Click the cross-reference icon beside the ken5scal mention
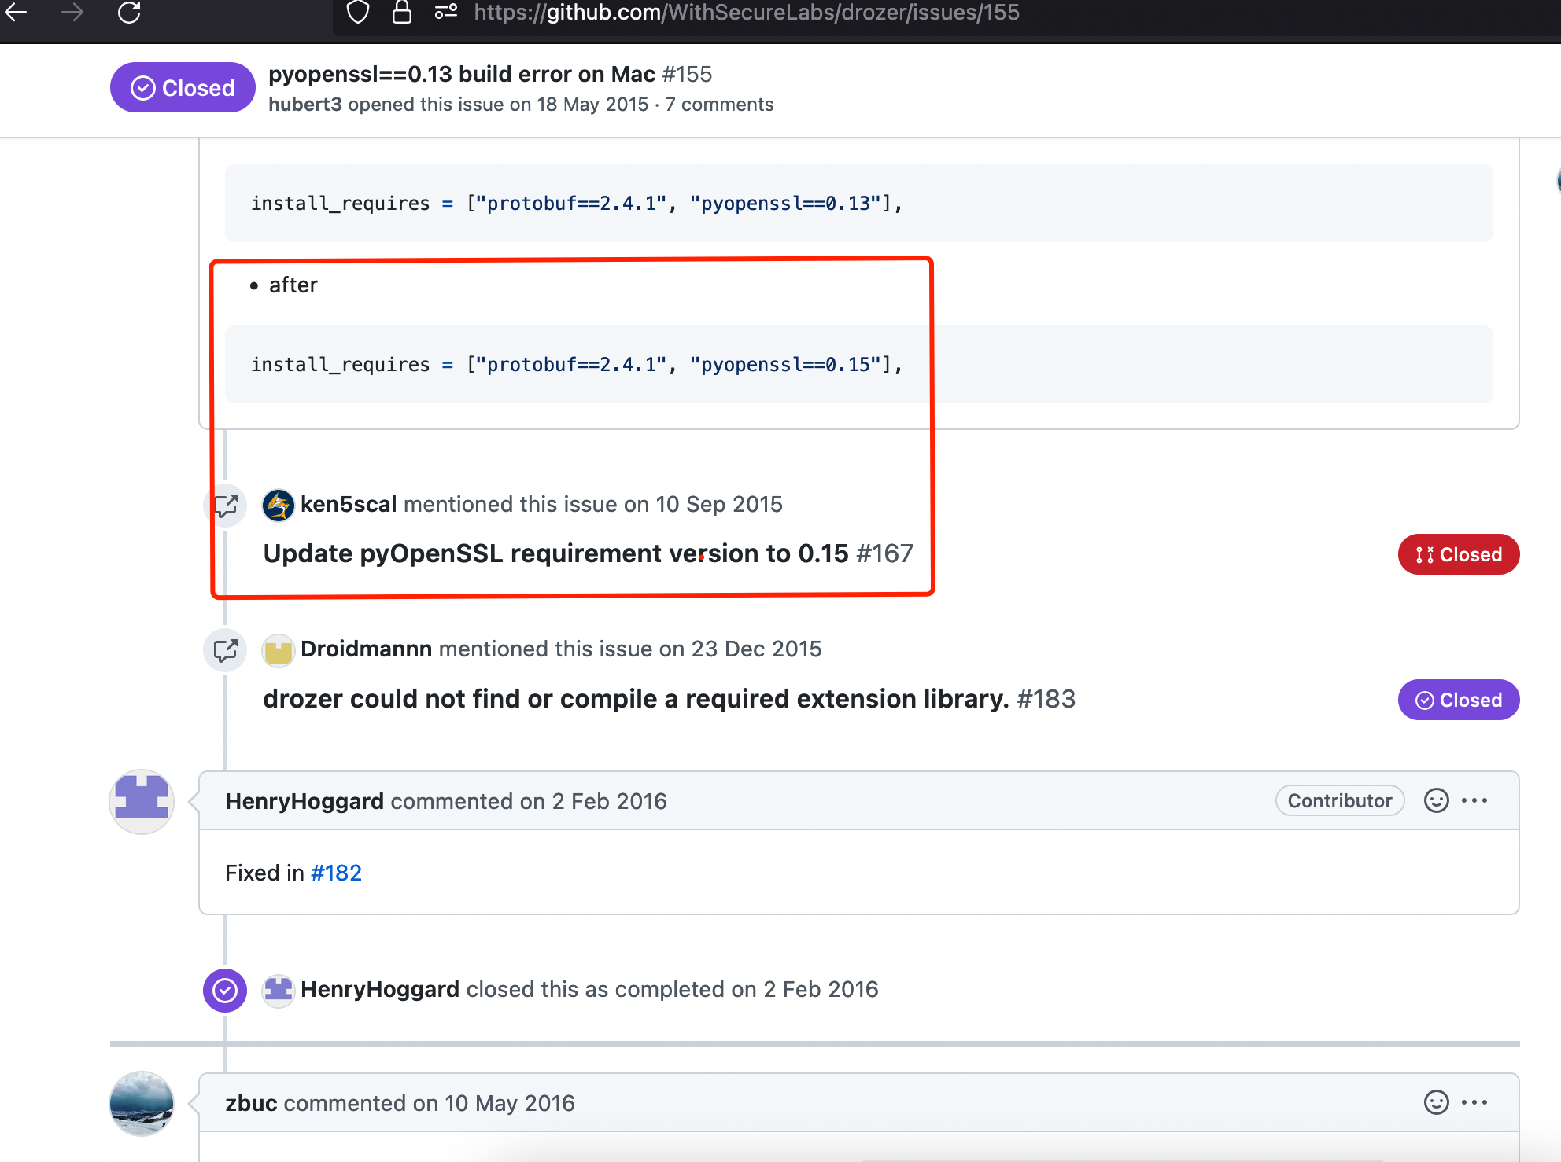1561x1162 pixels. click(226, 505)
